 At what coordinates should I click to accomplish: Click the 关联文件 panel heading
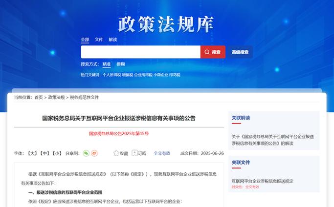click(241, 163)
